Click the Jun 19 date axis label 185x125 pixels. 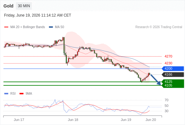coord(126,120)
